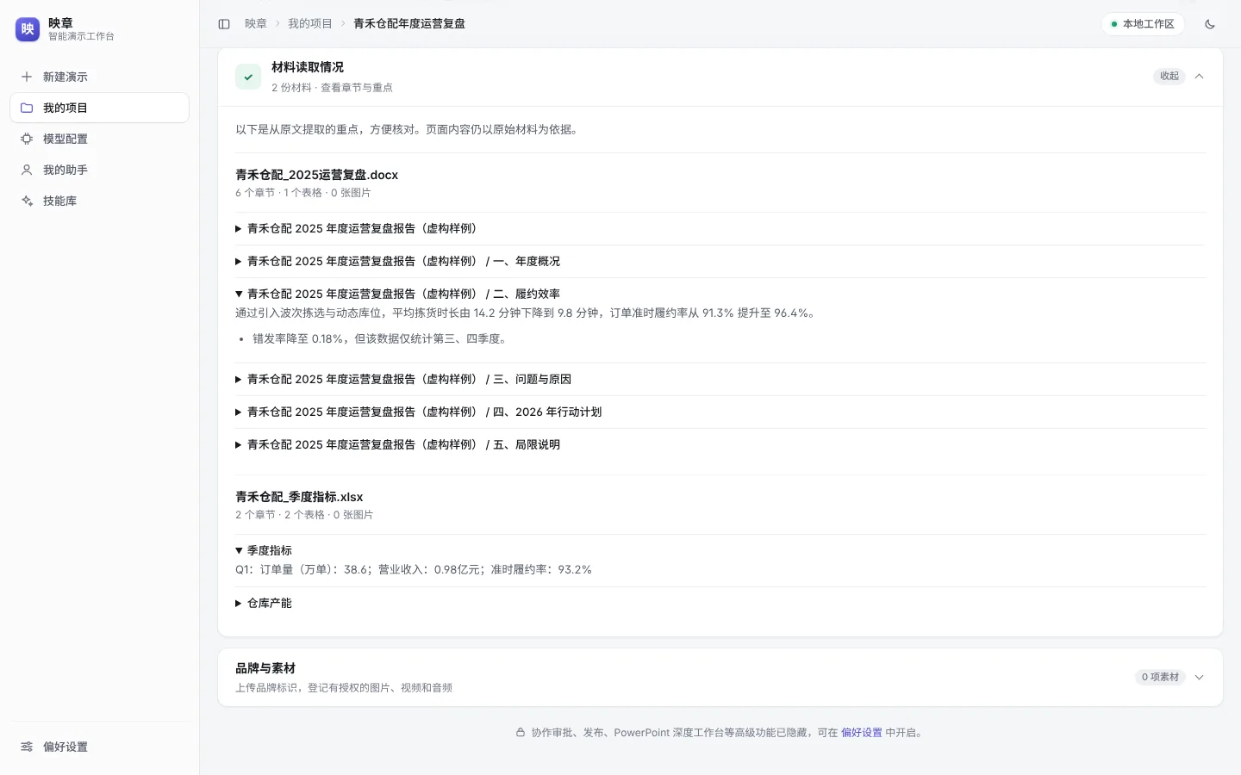
Task: Click the 青禾仓配_季度指标.xlsx file name
Action: tap(300, 497)
